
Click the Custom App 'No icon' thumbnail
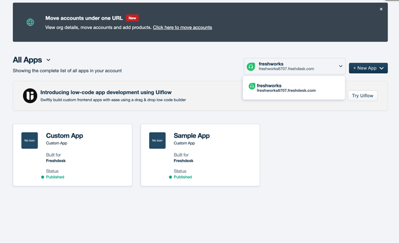[29, 141]
